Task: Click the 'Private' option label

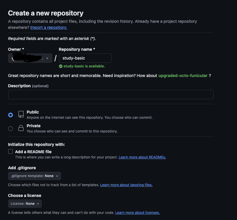Action: pos(34,126)
